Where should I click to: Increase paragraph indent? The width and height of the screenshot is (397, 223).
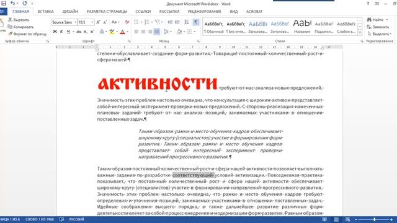177,22
